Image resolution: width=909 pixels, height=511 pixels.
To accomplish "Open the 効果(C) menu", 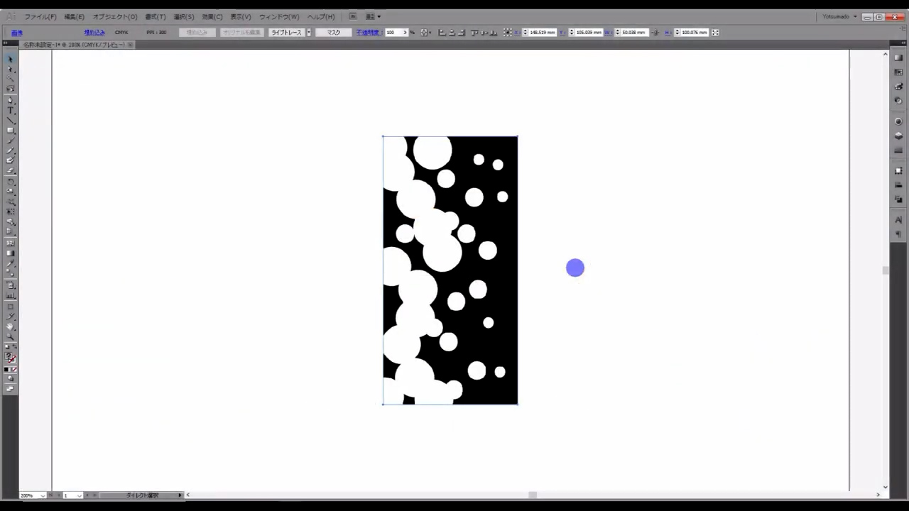I will click(212, 16).
